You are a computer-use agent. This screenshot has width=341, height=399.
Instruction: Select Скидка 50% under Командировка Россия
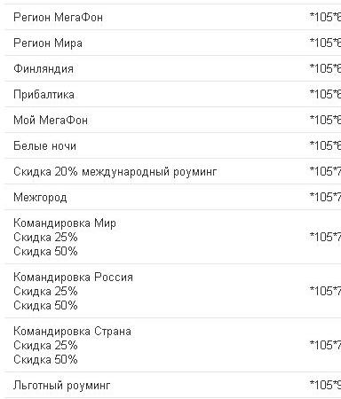coord(45,305)
